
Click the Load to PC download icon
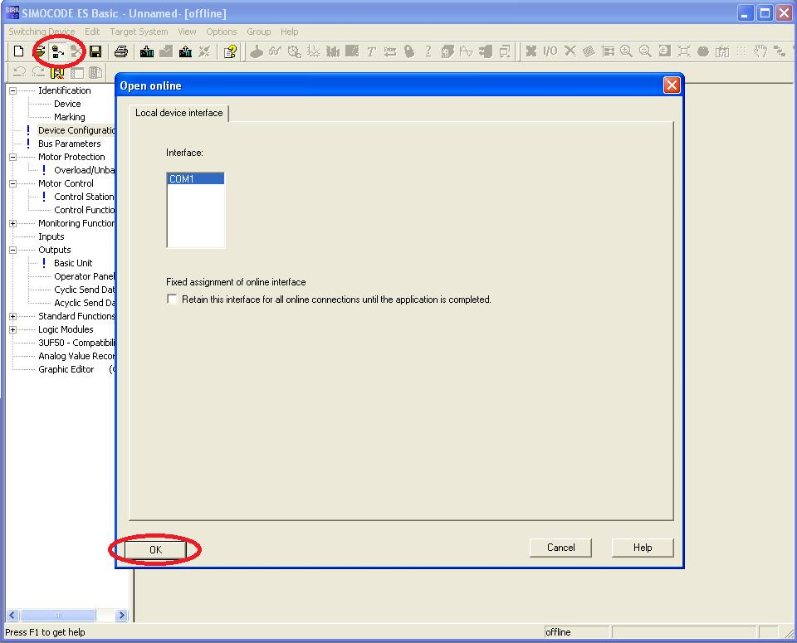click(x=147, y=51)
